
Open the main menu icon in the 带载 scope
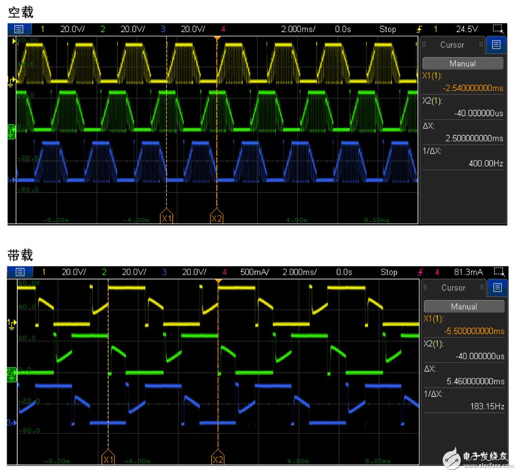(x=20, y=272)
